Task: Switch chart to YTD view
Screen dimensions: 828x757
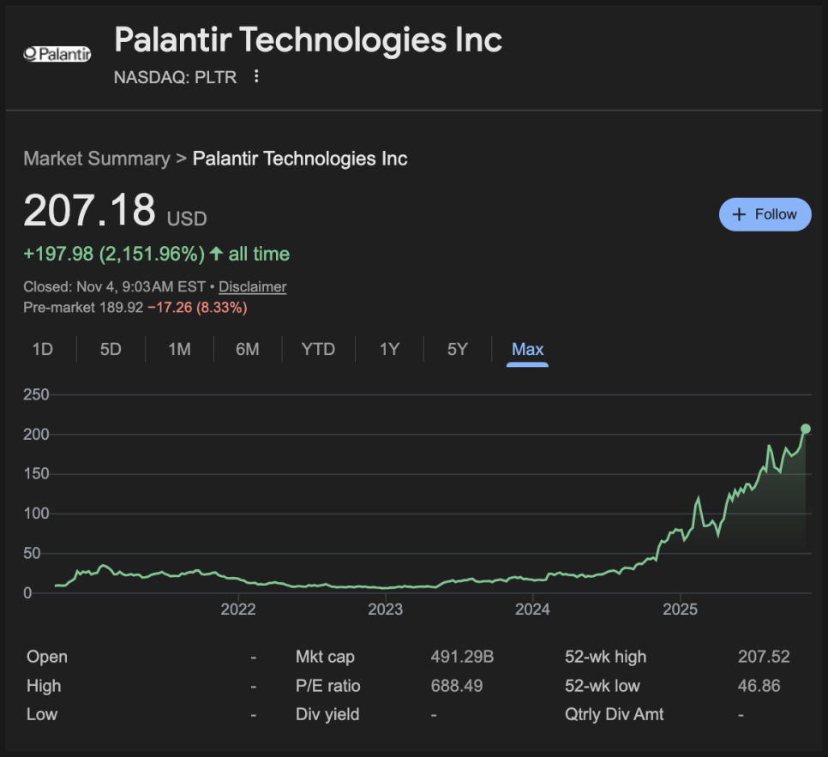Action: pos(318,349)
